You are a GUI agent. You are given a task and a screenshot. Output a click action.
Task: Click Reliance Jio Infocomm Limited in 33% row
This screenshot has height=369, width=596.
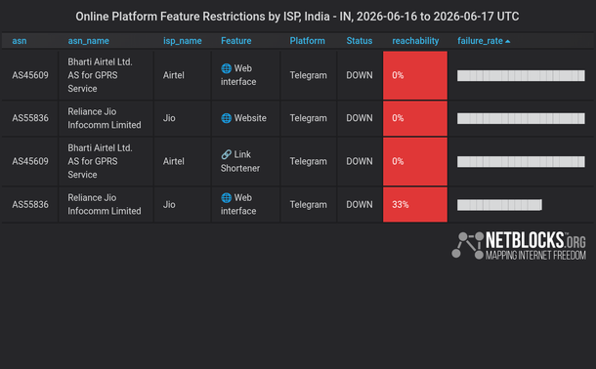(105, 205)
